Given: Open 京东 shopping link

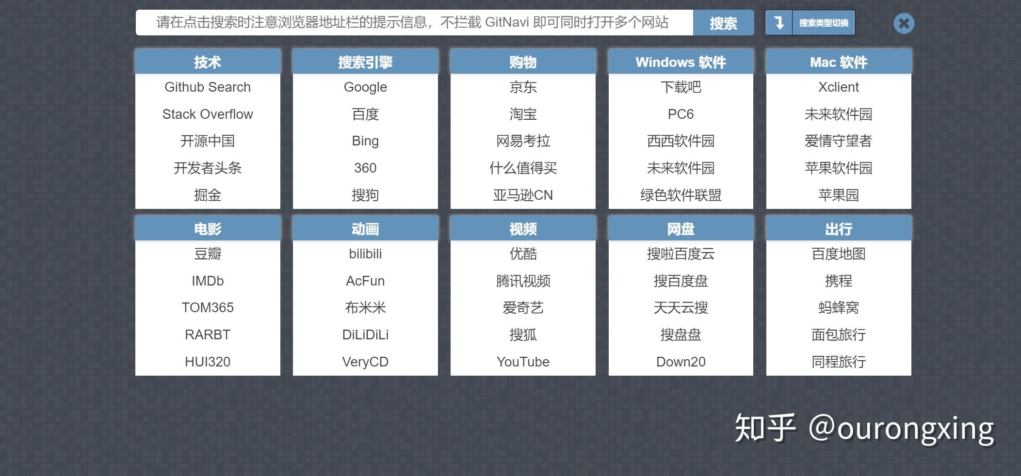Looking at the screenshot, I should [x=523, y=87].
